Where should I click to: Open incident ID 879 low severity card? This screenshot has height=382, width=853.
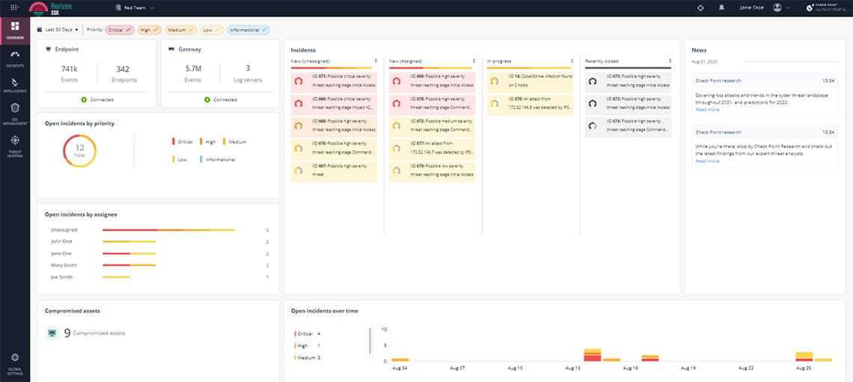[432, 170]
